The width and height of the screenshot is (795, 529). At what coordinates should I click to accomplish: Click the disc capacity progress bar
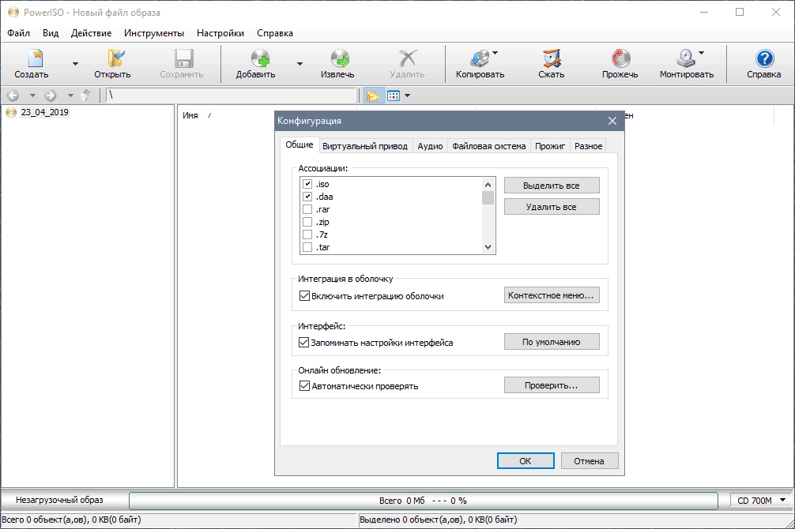424,501
